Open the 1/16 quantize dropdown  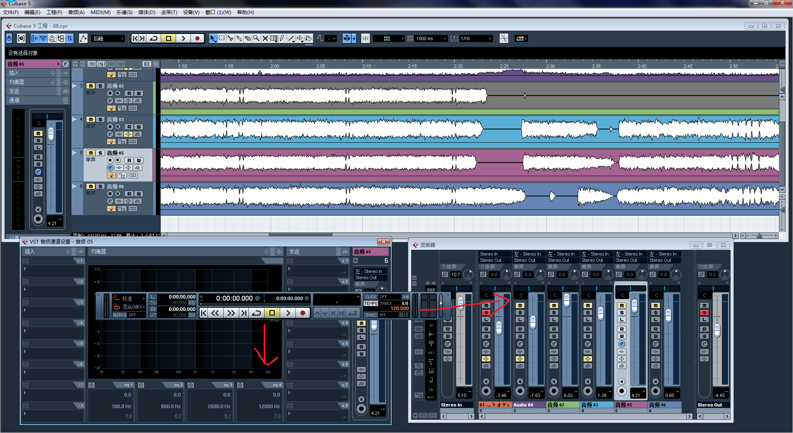(476, 38)
